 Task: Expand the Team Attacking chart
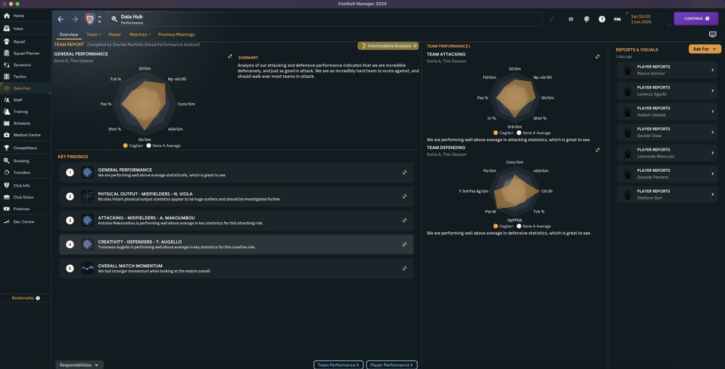(x=598, y=56)
